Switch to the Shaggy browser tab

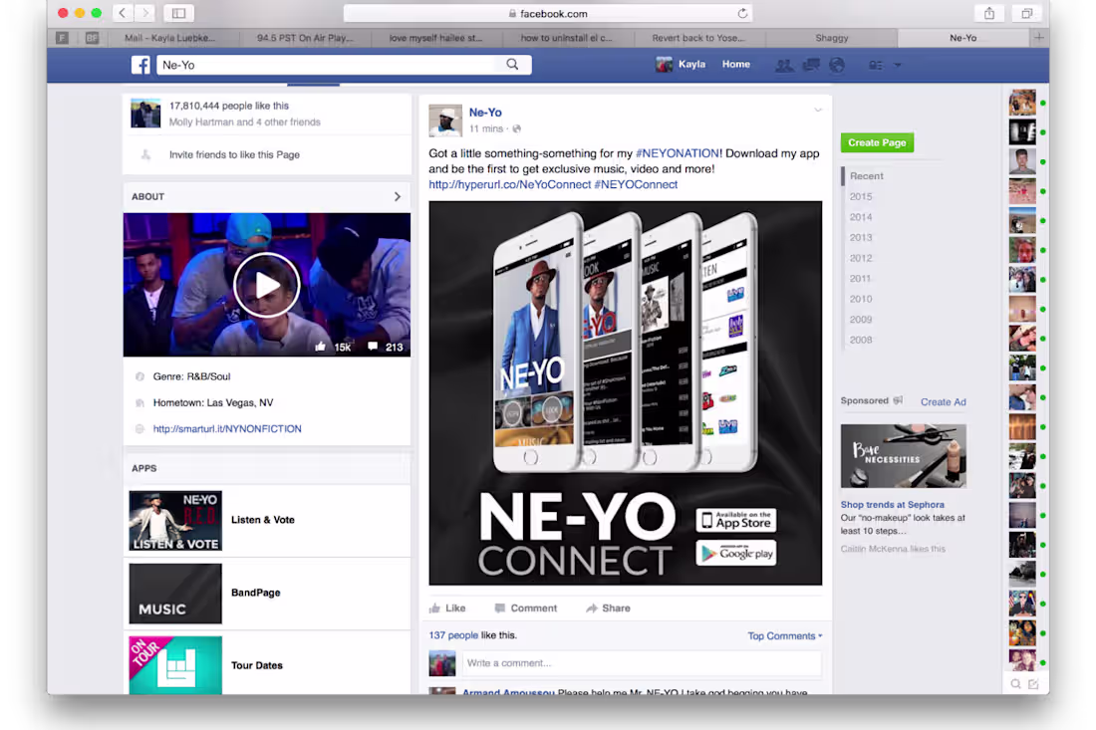click(x=832, y=37)
